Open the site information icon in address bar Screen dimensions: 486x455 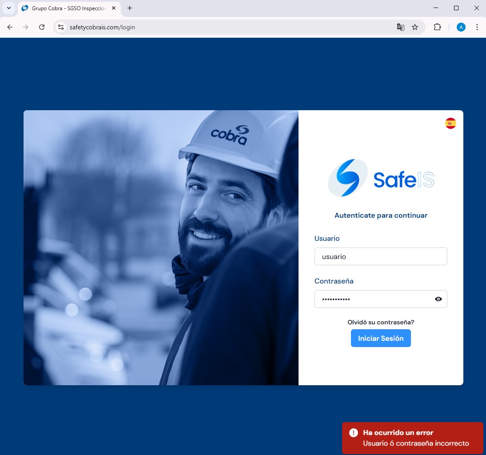pos(61,27)
